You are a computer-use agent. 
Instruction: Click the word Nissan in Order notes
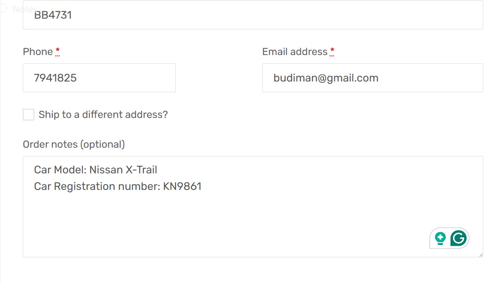click(106, 170)
